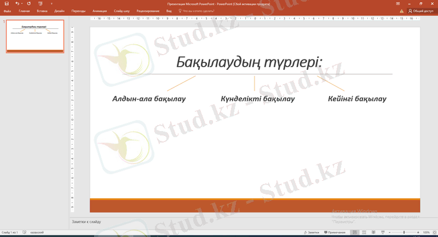Screen dimensions: 438x237
Task: Click the zoom out minus button
Action: [x=390, y=232]
